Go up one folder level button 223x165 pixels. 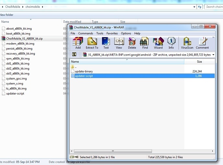coord(74,55)
